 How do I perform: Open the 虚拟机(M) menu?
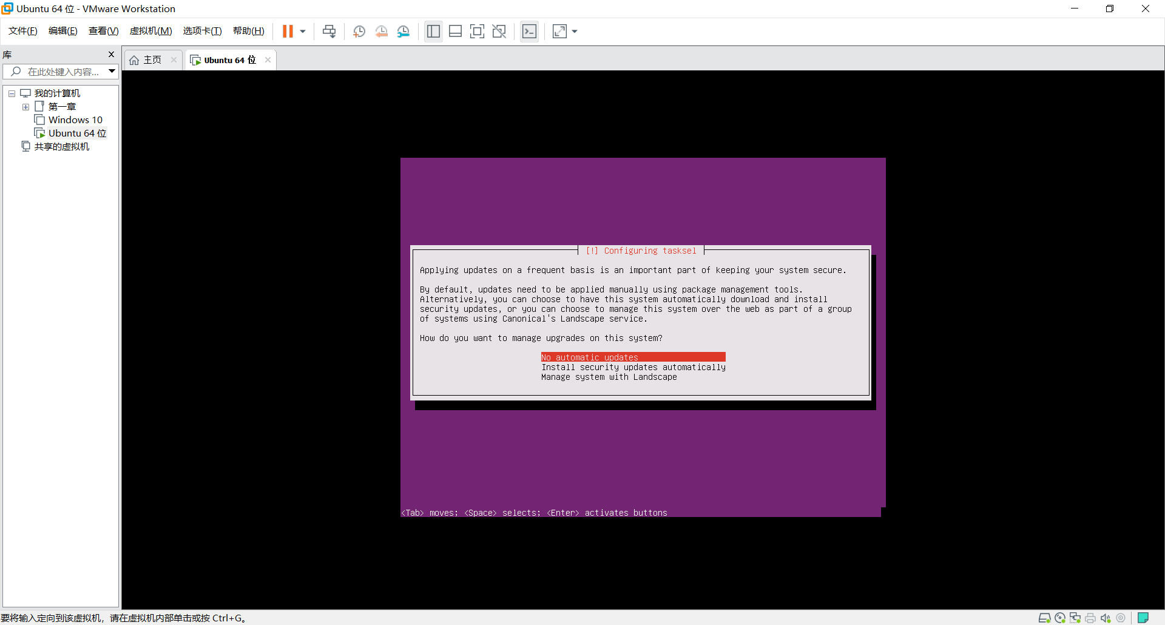pos(151,31)
